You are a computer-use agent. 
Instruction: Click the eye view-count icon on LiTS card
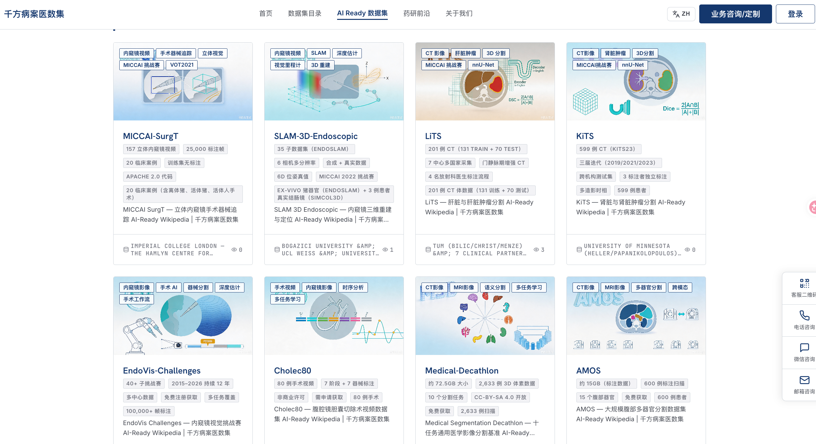click(x=536, y=250)
